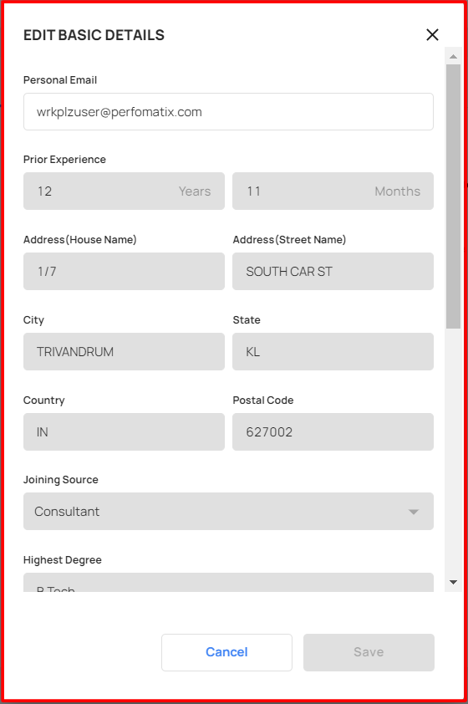This screenshot has height=704, width=468.
Task: Click the Address (House Name) field
Action: pos(124,271)
